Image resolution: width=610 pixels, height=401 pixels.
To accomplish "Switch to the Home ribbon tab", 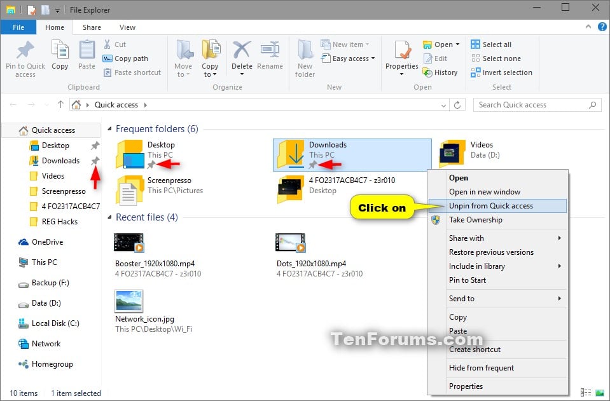I will (55, 27).
